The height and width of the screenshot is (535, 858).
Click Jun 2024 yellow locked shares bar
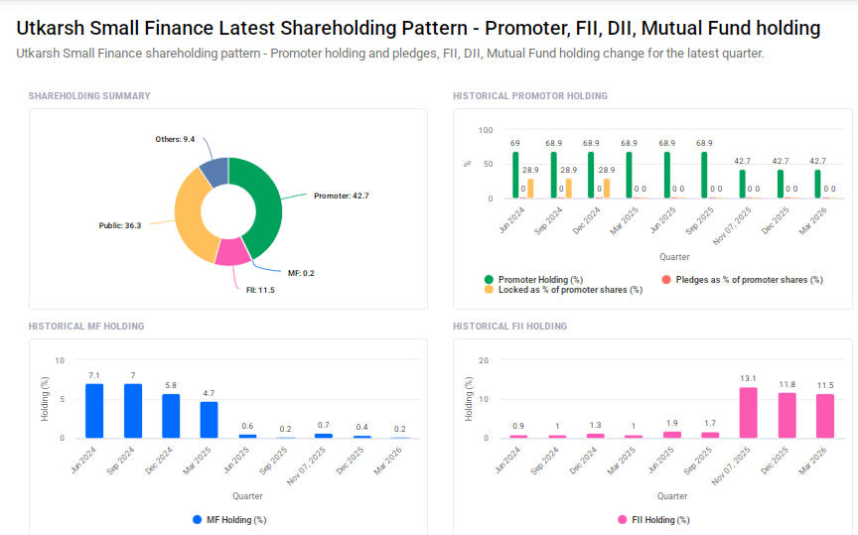coord(530,189)
